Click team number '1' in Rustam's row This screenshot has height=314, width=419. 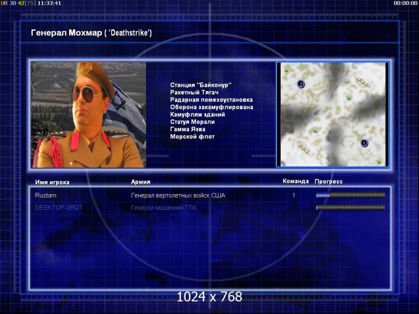pyautogui.click(x=294, y=195)
